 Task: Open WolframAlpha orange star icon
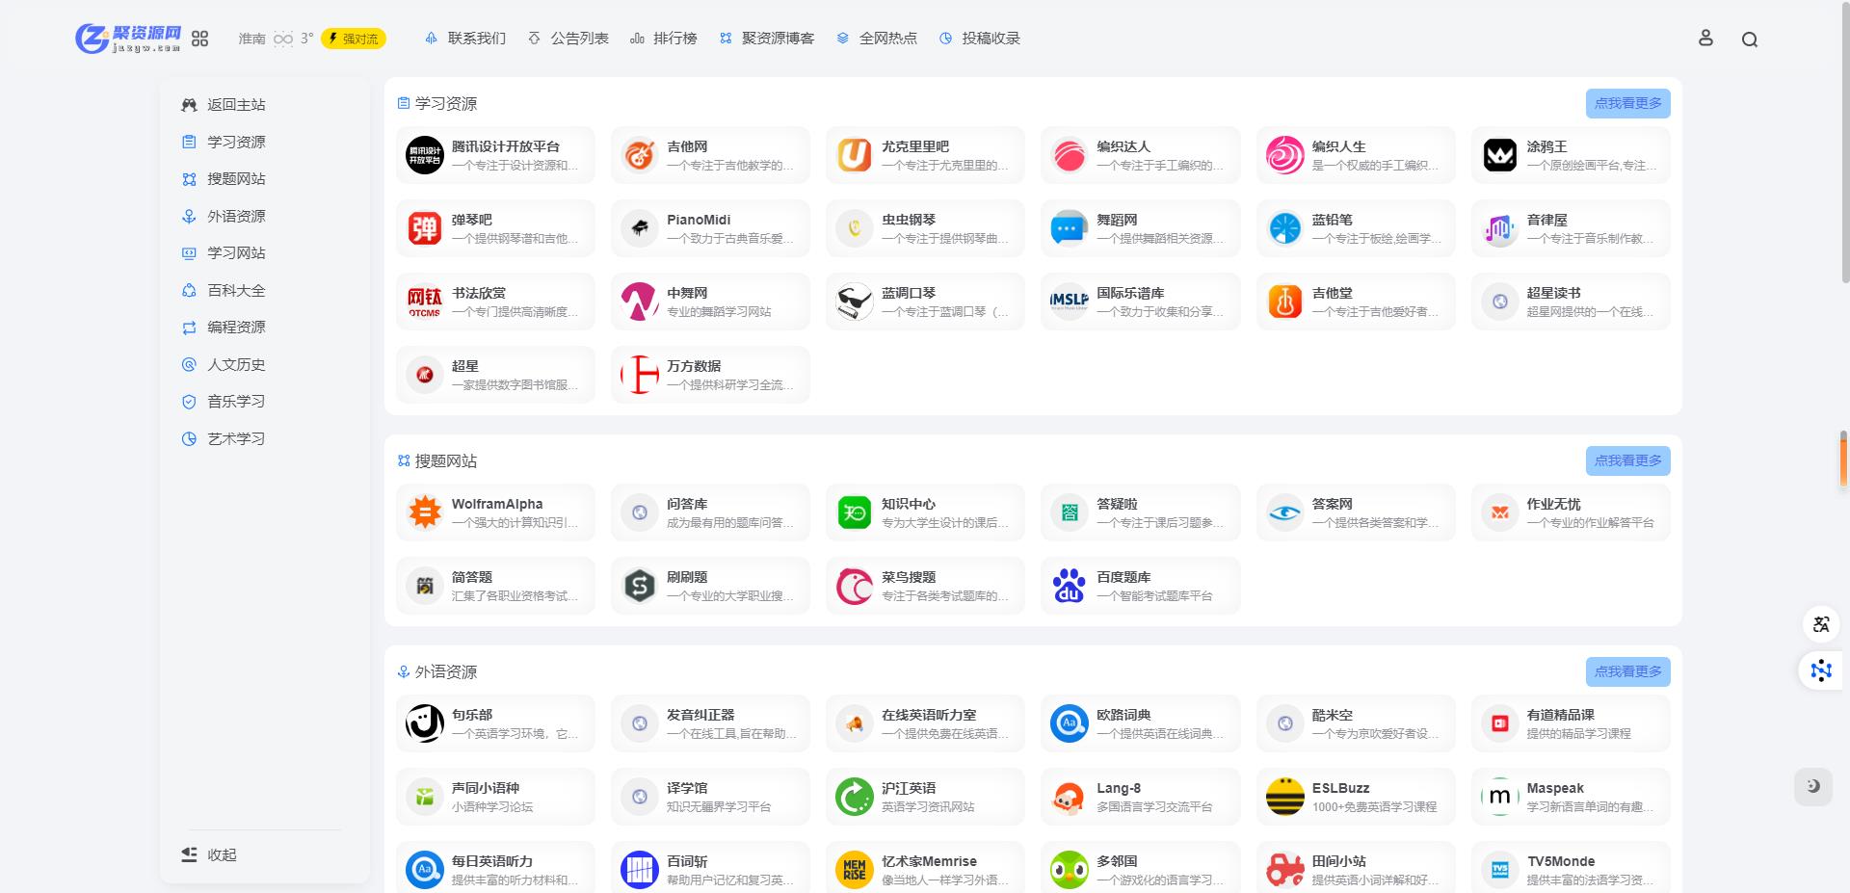click(x=425, y=512)
